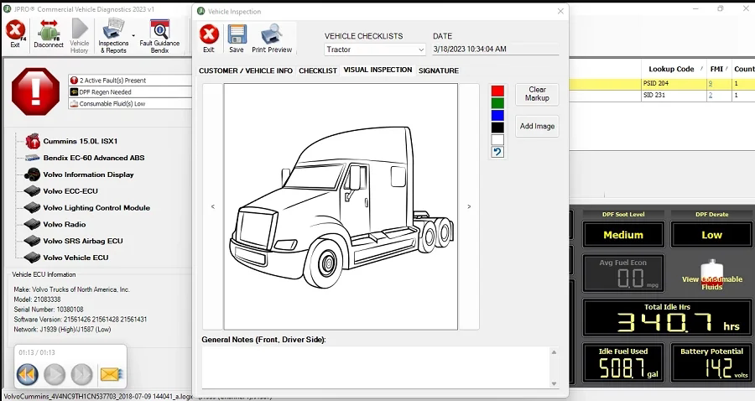
Task: Click the Add Image button
Action: 537,126
